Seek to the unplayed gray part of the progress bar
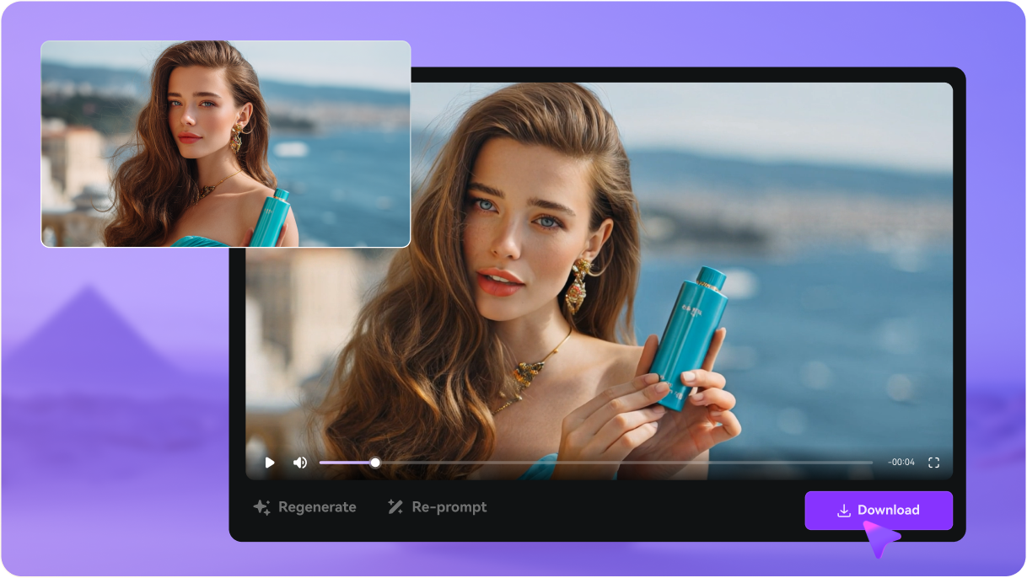The height and width of the screenshot is (578, 1027). 624,463
